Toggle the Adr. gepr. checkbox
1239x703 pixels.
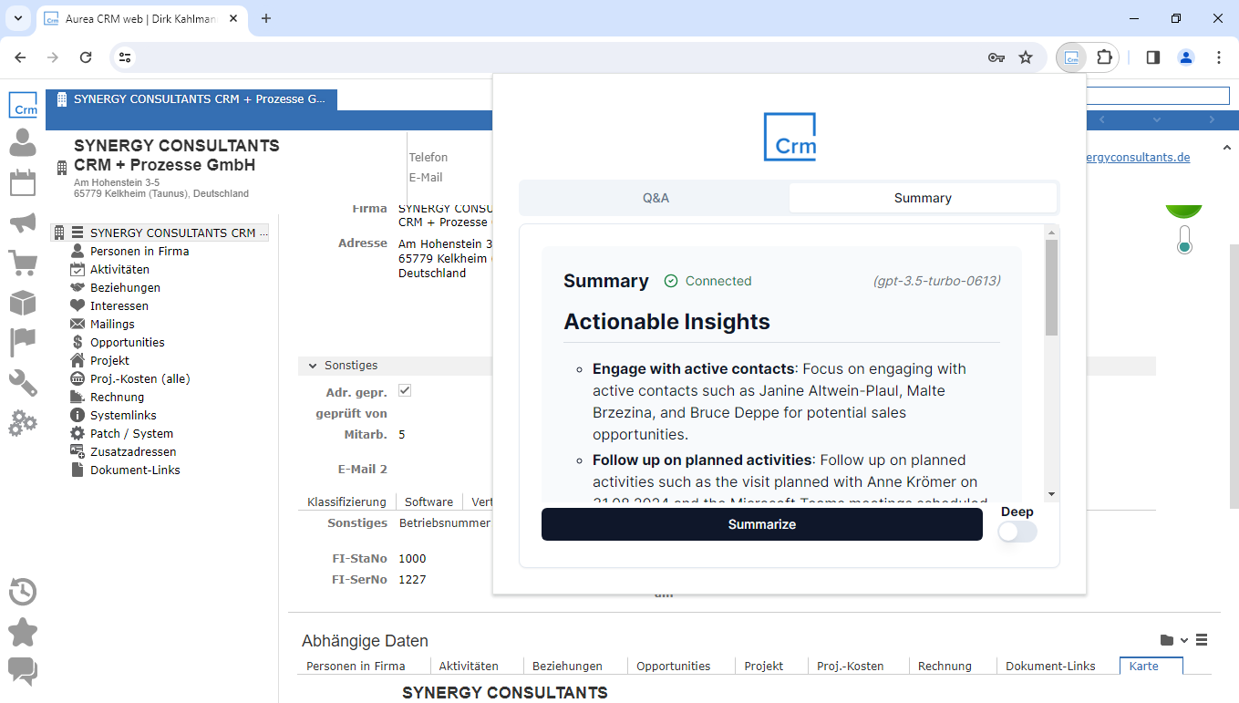coord(405,390)
